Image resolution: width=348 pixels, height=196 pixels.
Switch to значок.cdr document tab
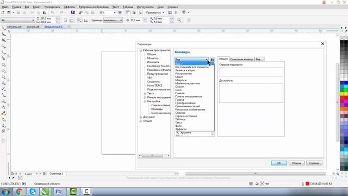[33, 27]
